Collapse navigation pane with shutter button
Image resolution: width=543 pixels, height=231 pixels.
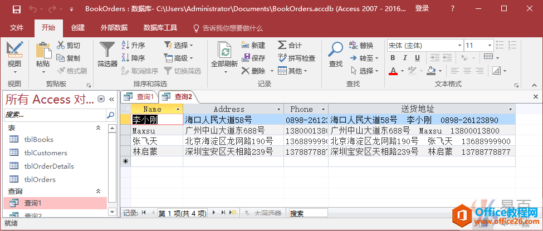click(x=111, y=100)
